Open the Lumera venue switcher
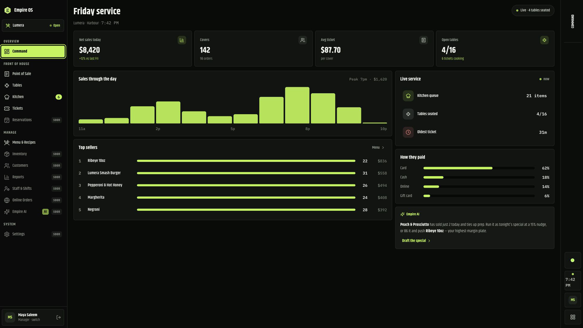The width and height of the screenshot is (583, 328). [x=33, y=26]
